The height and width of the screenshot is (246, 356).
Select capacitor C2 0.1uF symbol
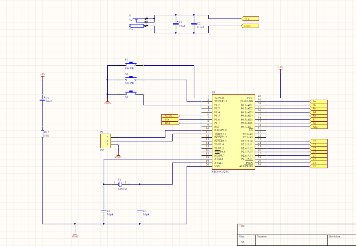(194, 24)
